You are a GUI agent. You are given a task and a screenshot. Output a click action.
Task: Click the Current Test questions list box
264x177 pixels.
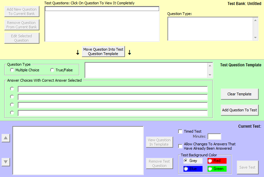[x=78, y=151]
